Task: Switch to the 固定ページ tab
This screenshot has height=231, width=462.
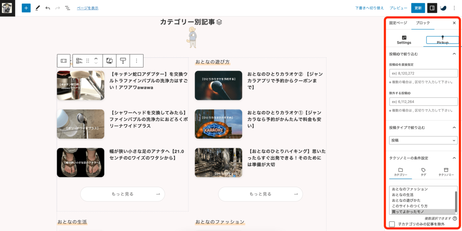Action: pyautogui.click(x=398, y=23)
